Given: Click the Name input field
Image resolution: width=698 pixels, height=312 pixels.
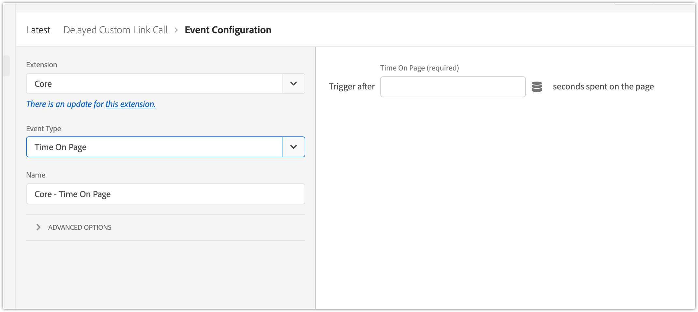Looking at the screenshot, I should pos(166,194).
